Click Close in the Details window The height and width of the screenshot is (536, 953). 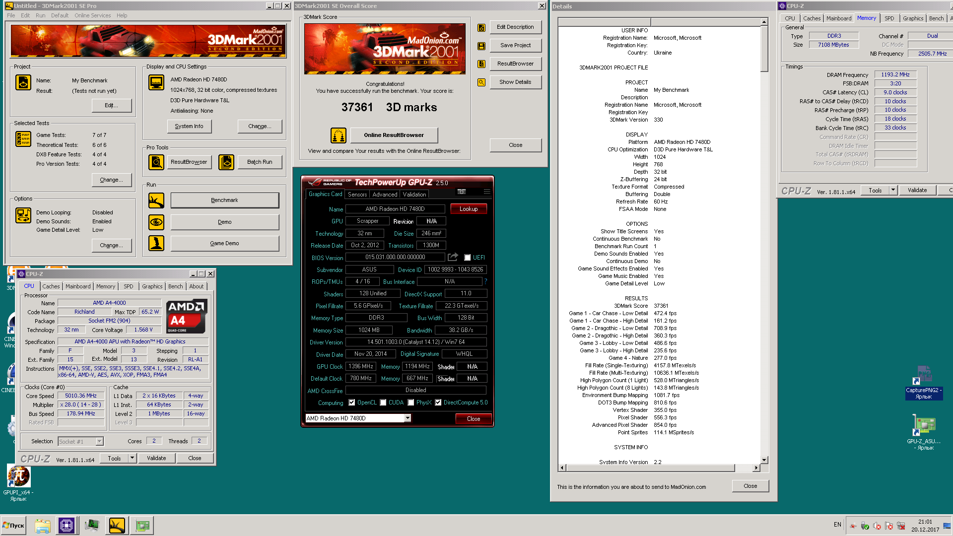click(750, 486)
